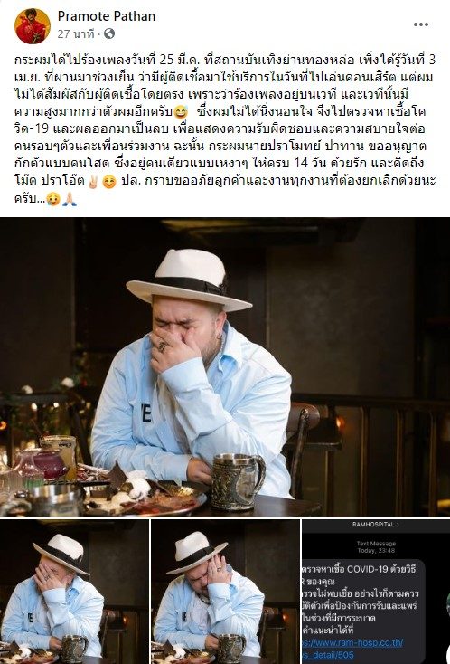This screenshot has height=664, width=450.
Task: Expand the chevron beside RAMHOSPITAL
Action: [397, 525]
